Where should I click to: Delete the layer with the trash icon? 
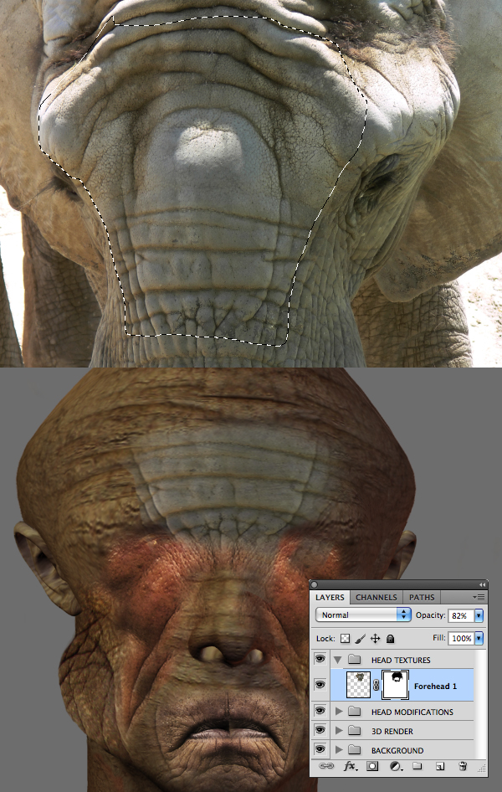(x=463, y=766)
